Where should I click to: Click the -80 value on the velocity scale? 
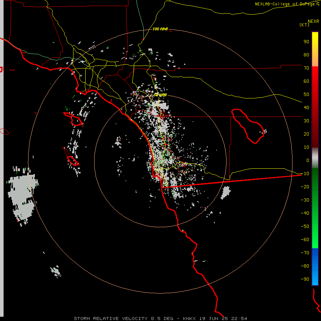(x=305, y=266)
